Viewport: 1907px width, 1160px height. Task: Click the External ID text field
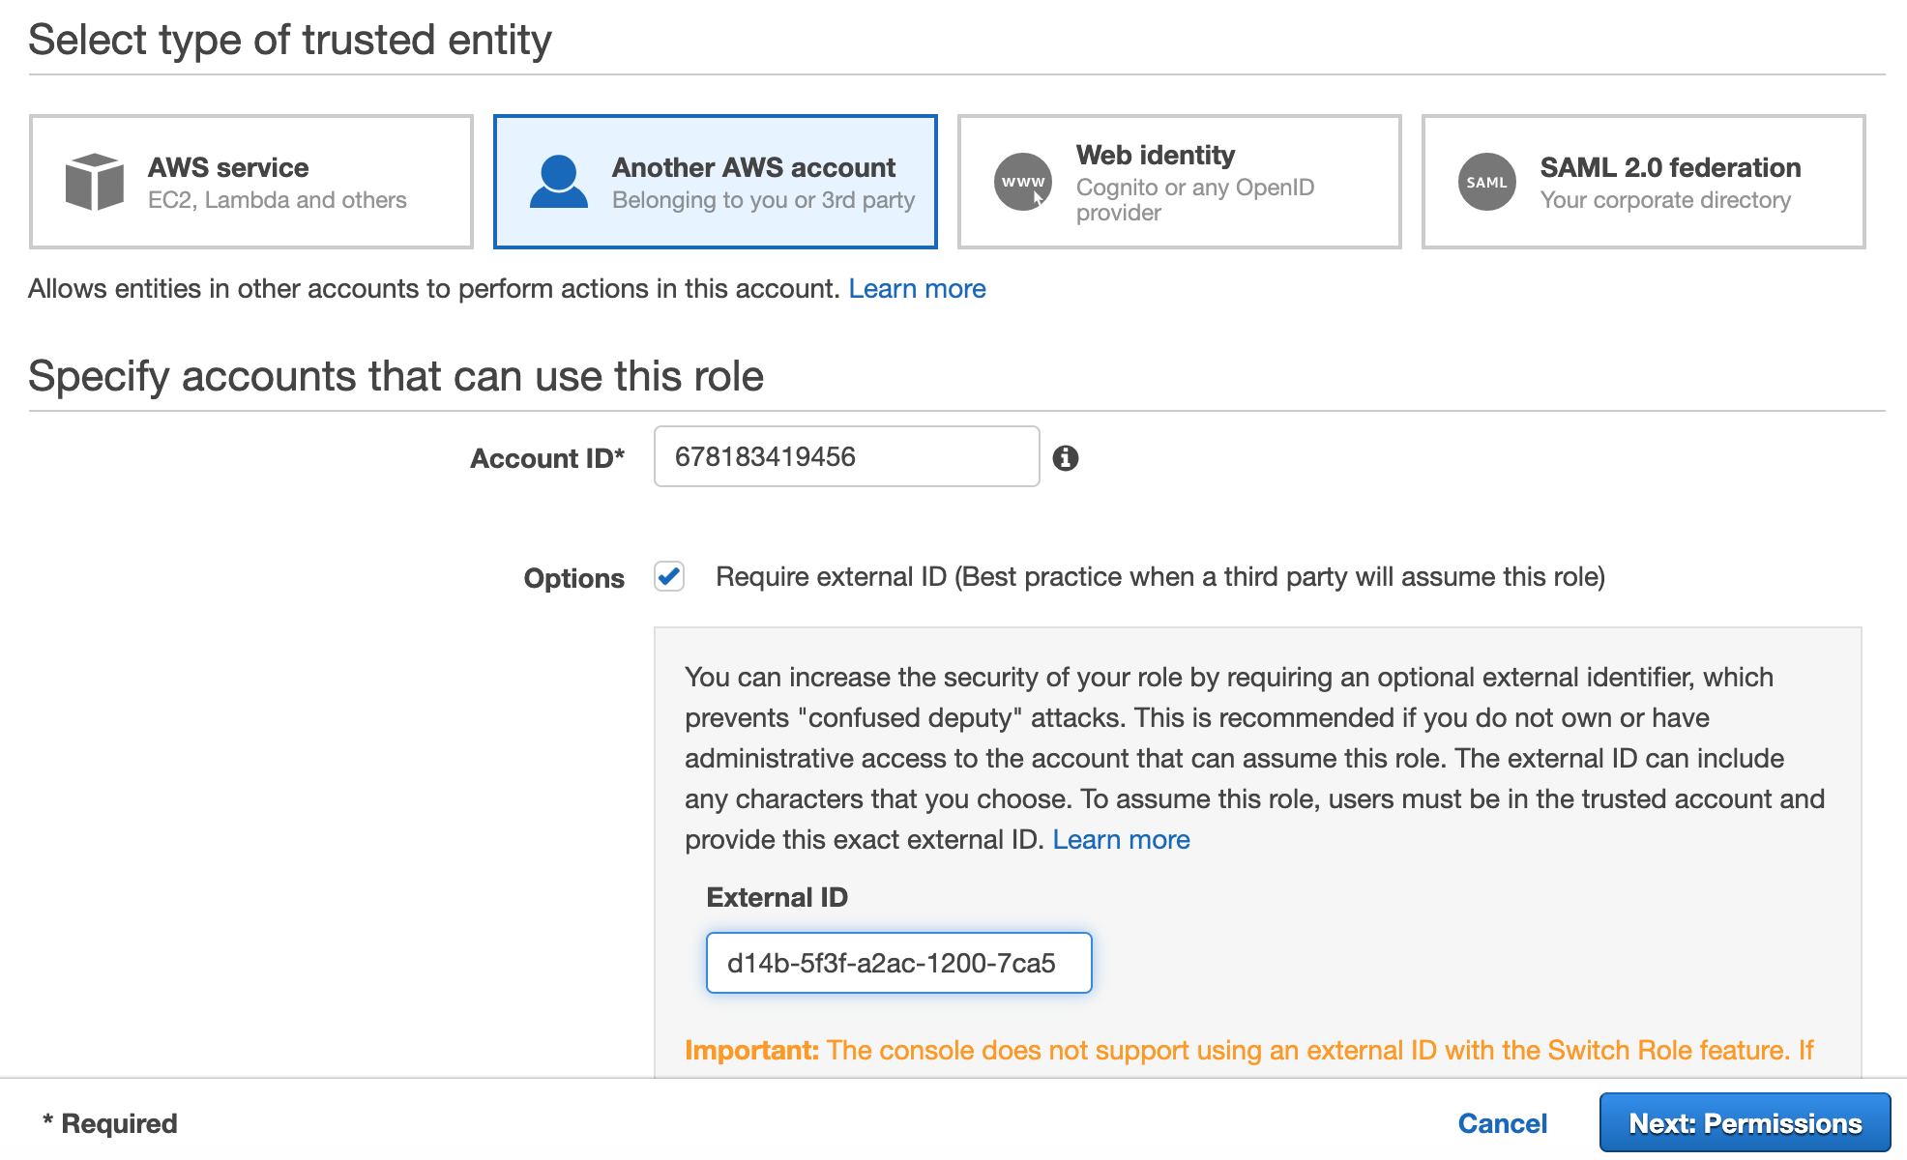pyautogui.click(x=899, y=963)
